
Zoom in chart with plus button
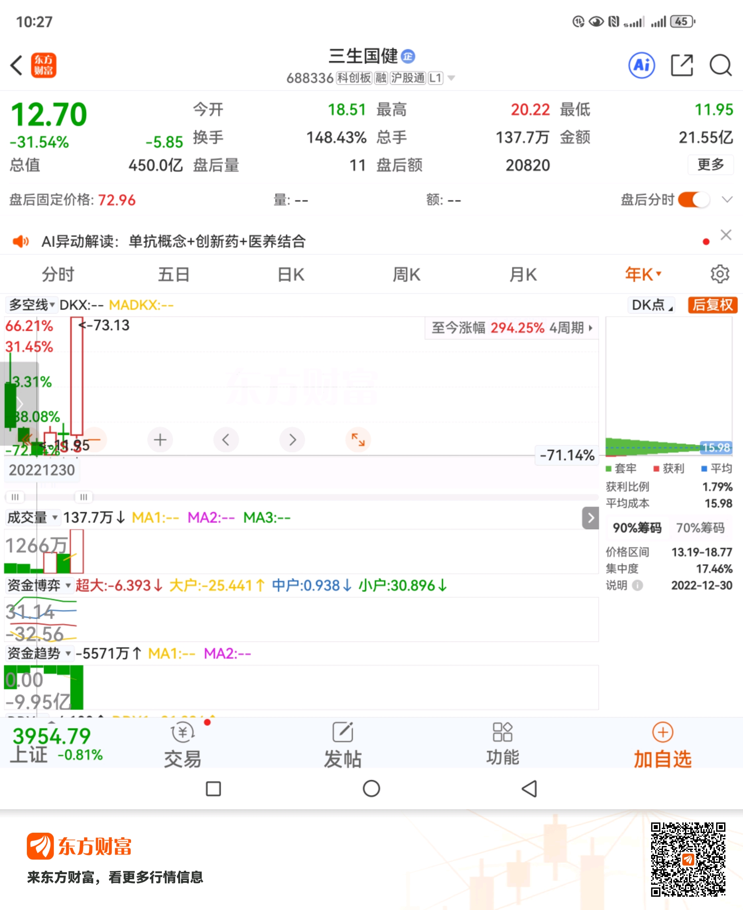point(160,440)
